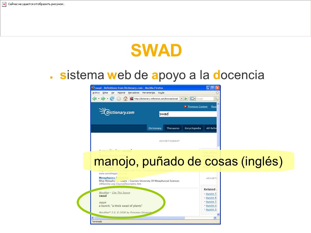Click the Metaphysics Definition ad link
The height and width of the screenshot is (233, 311).
114,178
